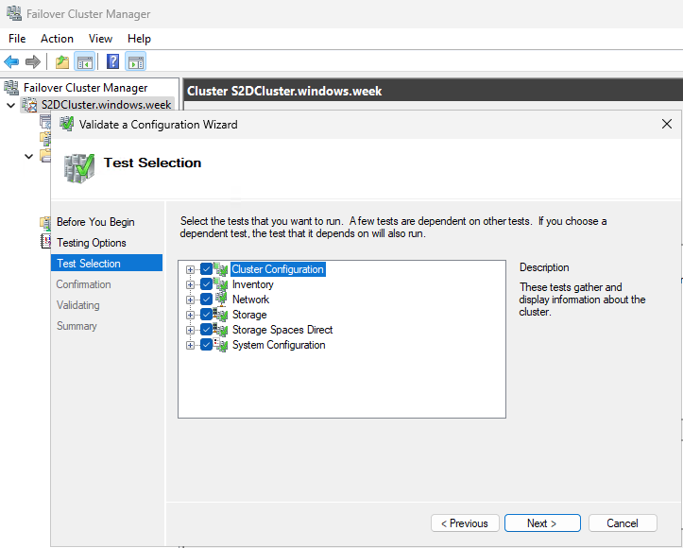Click the blue Back arrow toolbar icon

[x=11, y=61]
